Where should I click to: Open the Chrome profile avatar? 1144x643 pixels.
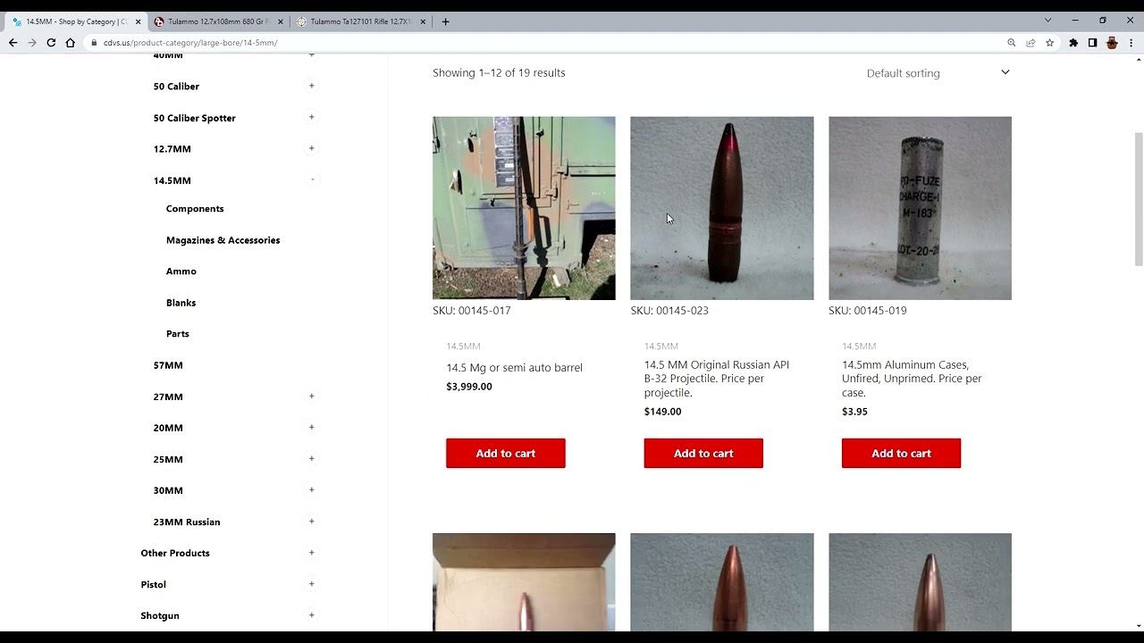[x=1112, y=43]
